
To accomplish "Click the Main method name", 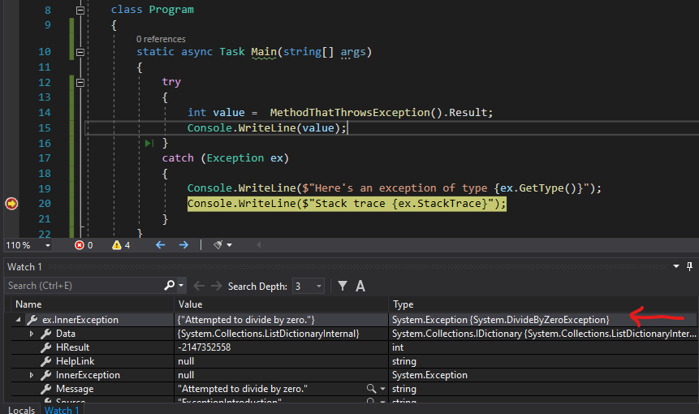I will coord(264,52).
